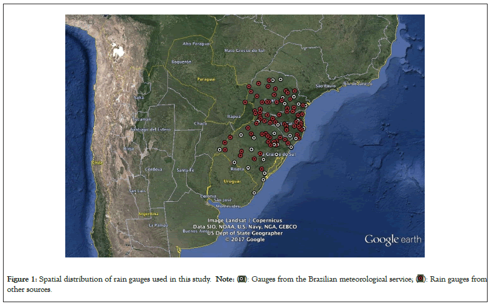Click the yellow Uruguai country label
The height and width of the screenshot is (304, 490).
pos(232,181)
